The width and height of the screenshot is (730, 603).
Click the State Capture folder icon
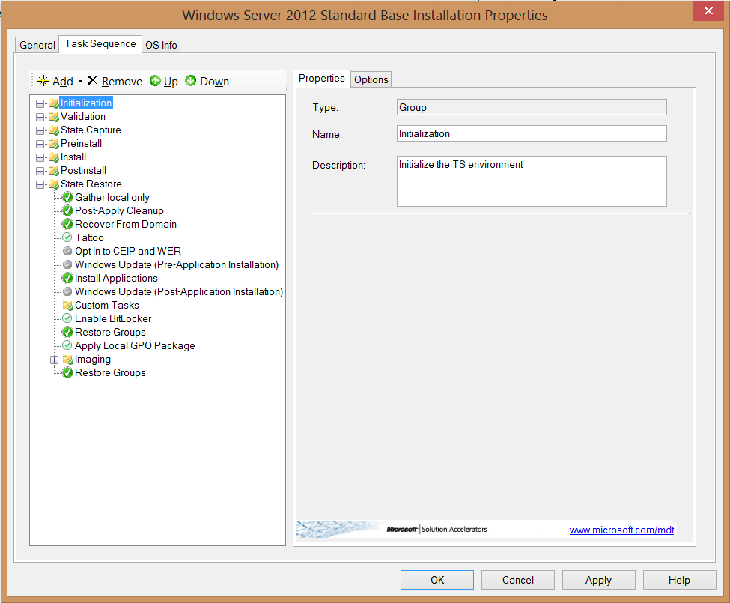(x=54, y=130)
